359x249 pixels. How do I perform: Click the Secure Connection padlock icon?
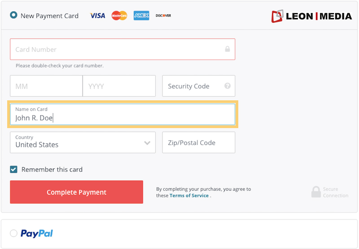click(316, 192)
